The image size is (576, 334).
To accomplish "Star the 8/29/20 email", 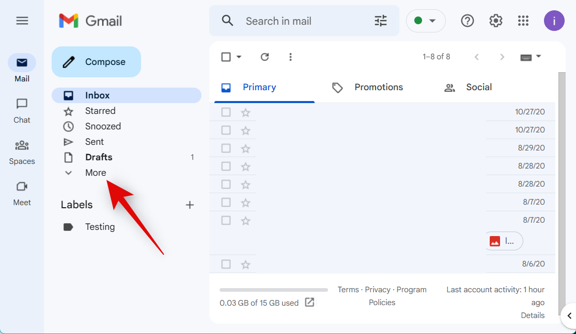I will point(245,148).
